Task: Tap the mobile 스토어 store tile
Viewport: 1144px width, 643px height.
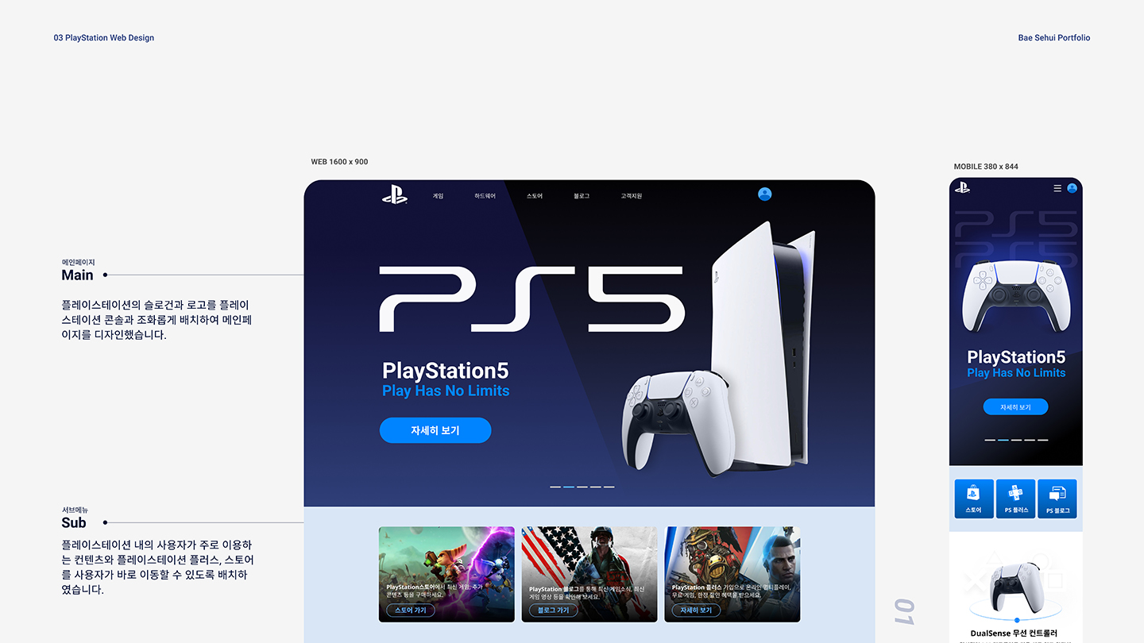Action: (x=974, y=499)
